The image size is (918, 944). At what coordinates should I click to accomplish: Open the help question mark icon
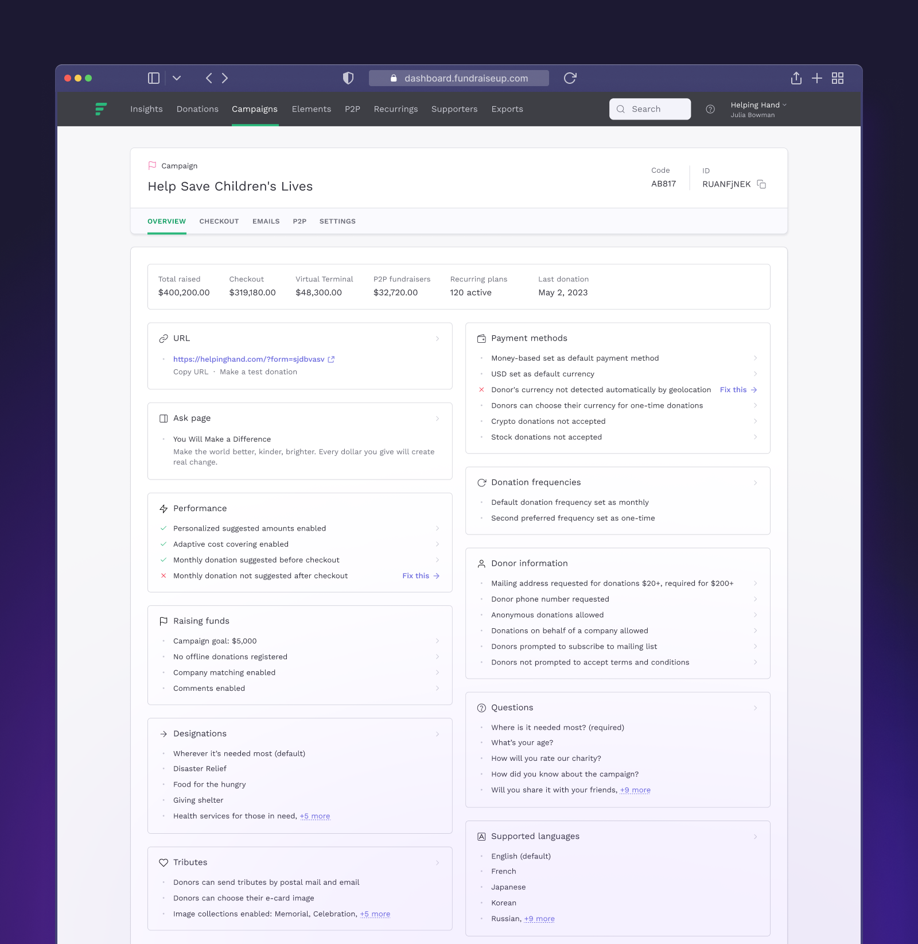click(710, 109)
